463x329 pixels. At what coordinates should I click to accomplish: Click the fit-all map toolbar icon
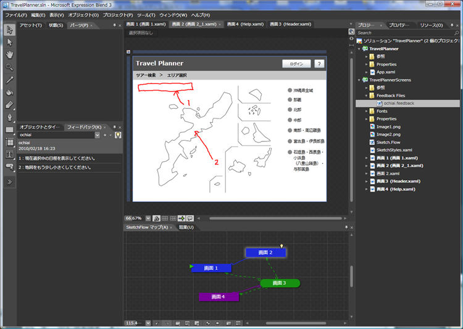(217, 323)
